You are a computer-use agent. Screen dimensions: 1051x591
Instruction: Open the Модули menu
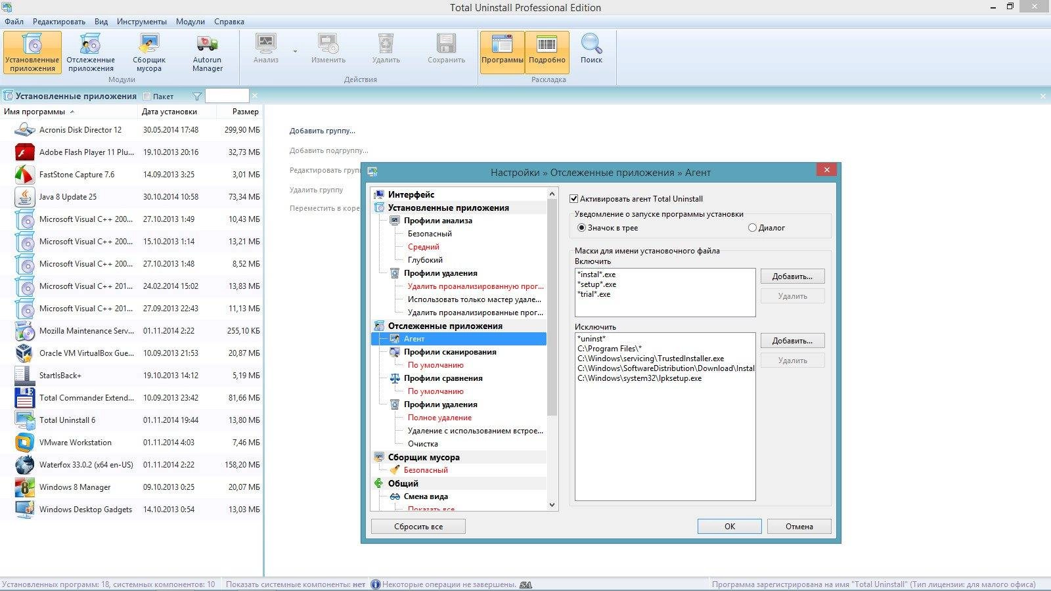[x=190, y=22]
